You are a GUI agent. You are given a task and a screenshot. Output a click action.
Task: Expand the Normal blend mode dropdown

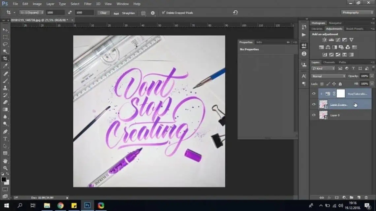328,76
